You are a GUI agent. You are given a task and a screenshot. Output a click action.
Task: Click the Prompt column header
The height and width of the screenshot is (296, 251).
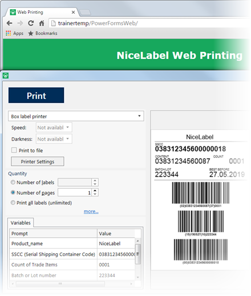click(53, 233)
